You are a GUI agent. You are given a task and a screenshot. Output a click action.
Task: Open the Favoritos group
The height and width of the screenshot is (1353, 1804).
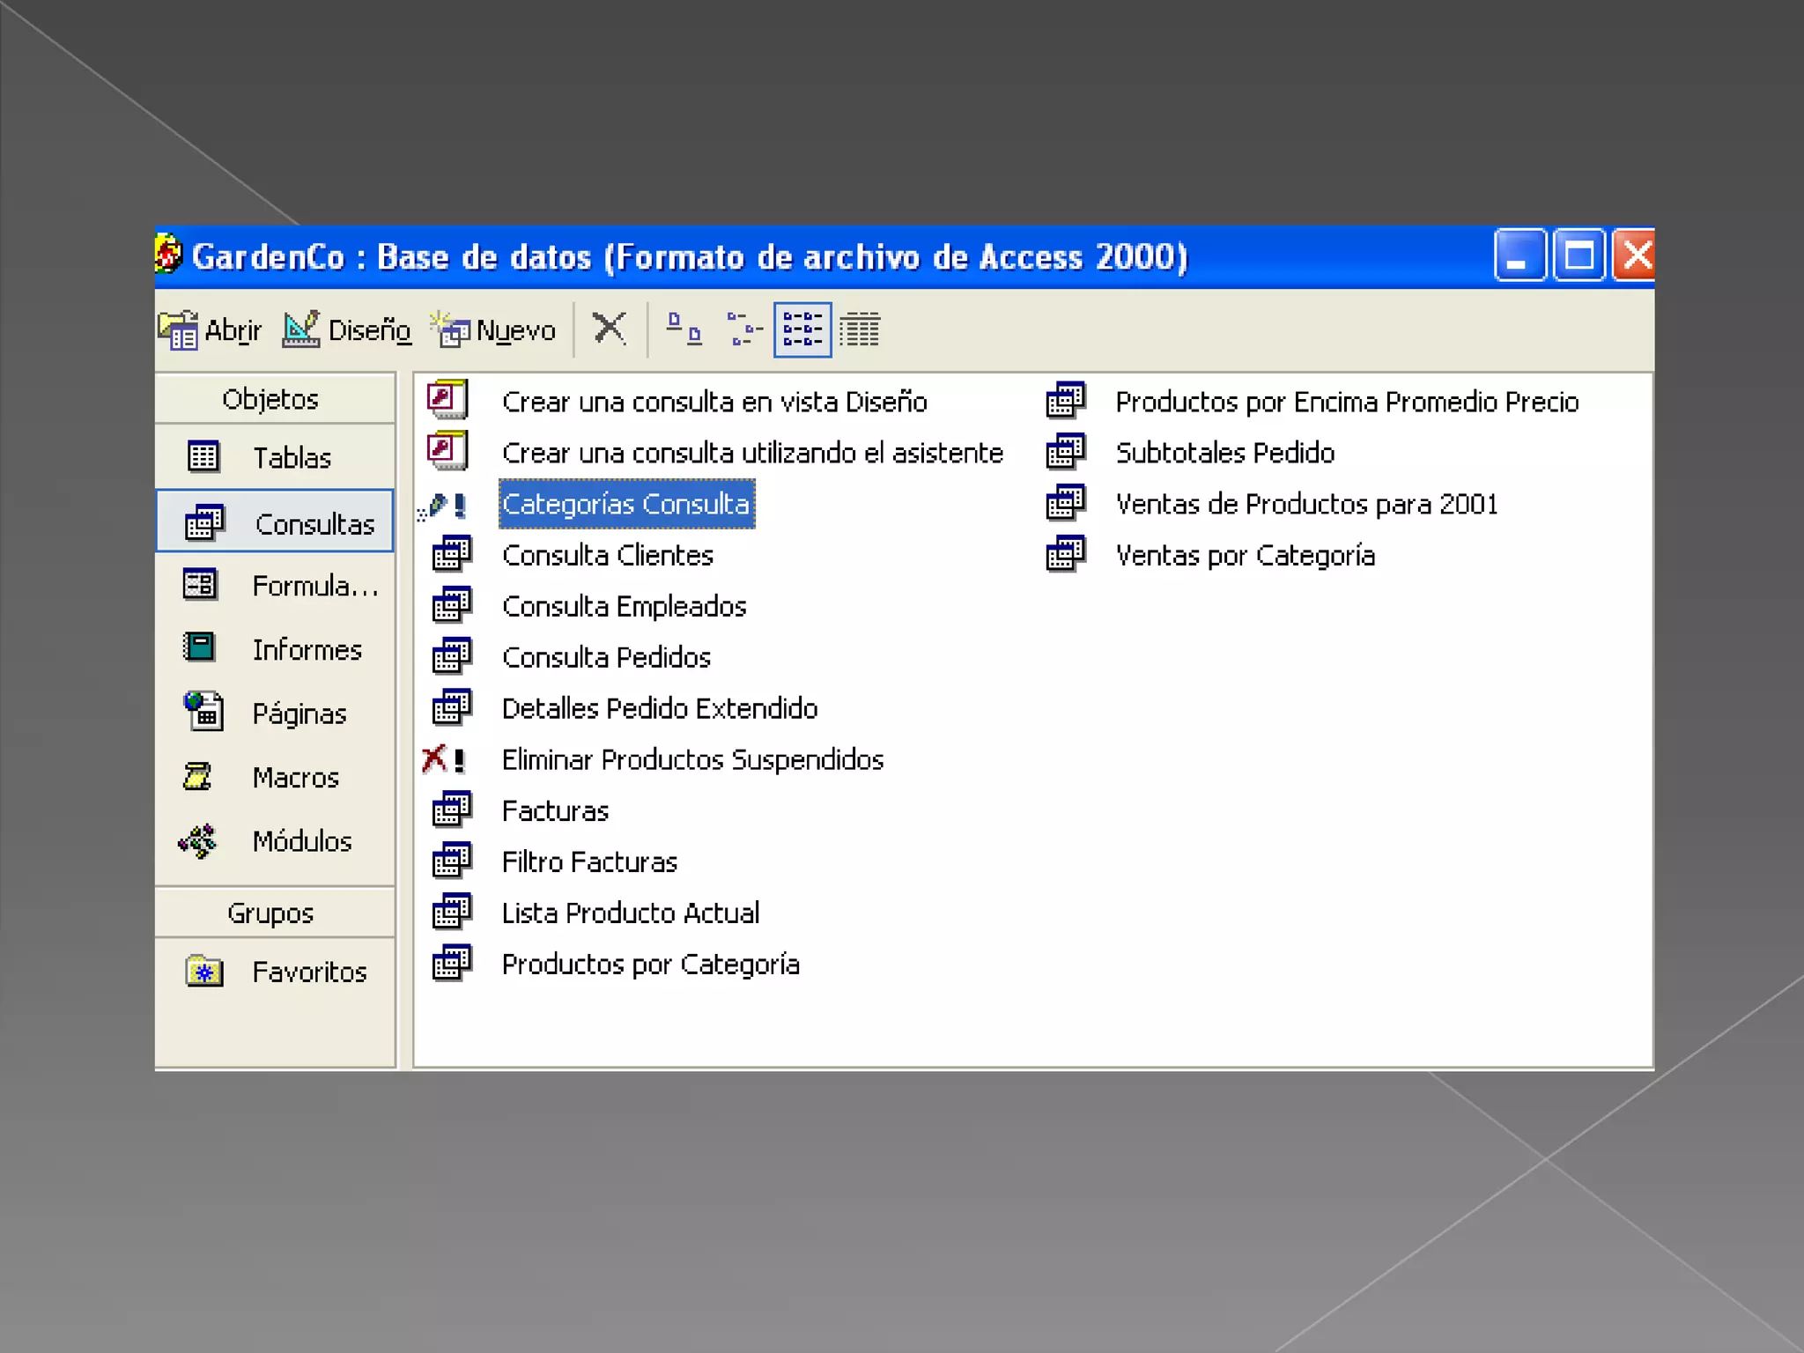coord(274,972)
